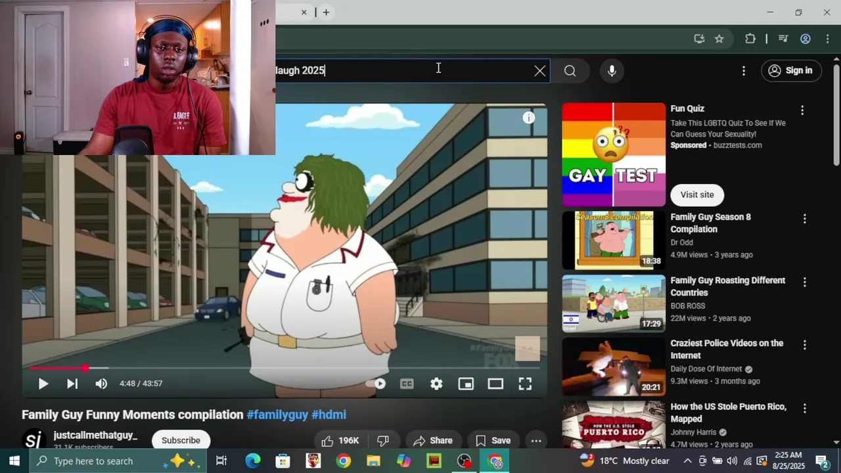Click Daily Dose Of Internet channel name
This screenshot has width=841, height=473.
[x=706, y=369]
